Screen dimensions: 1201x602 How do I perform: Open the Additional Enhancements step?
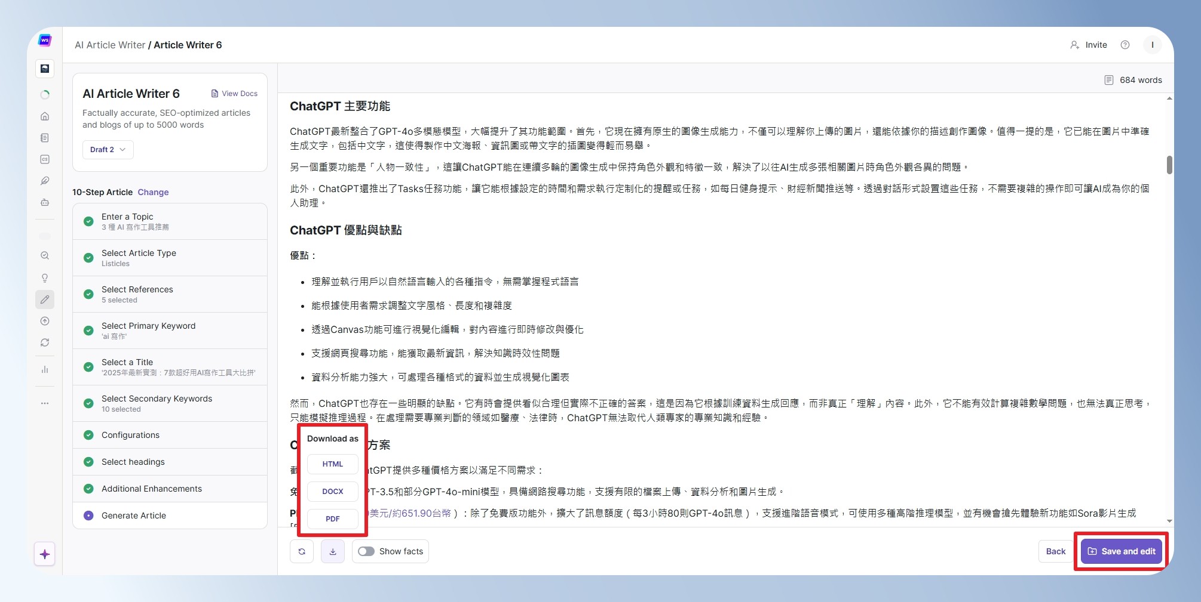[170, 489]
